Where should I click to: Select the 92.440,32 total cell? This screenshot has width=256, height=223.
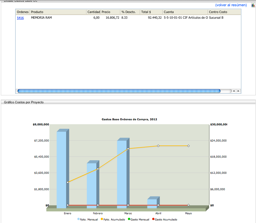click(155, 18)
